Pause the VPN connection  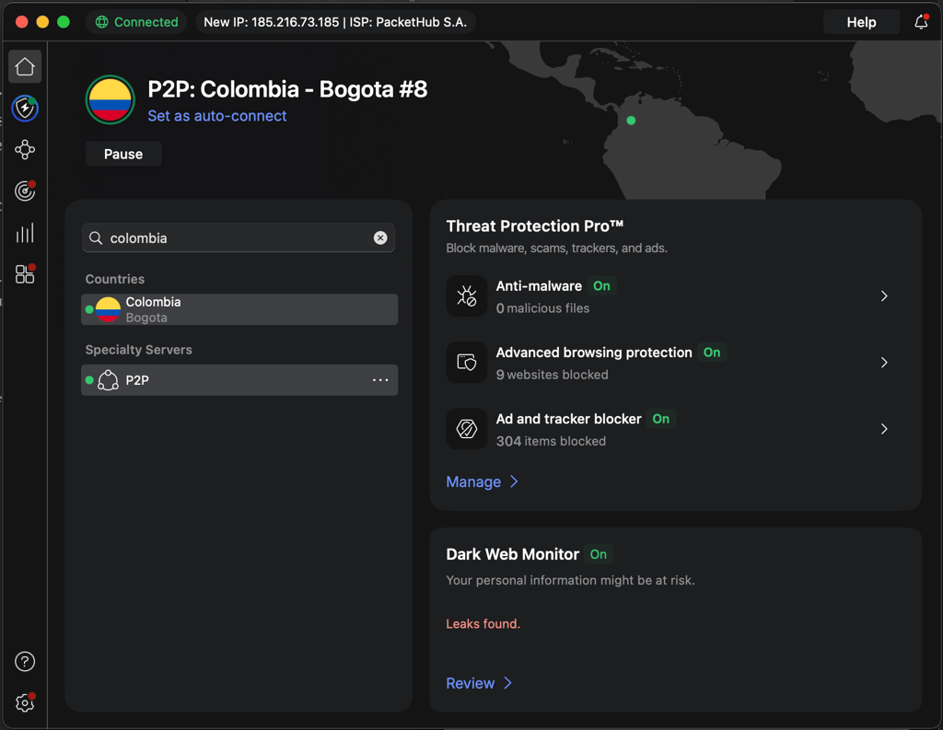123,154
